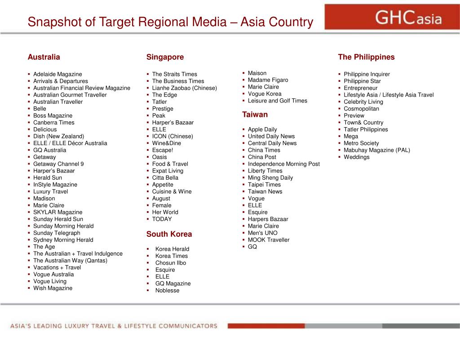Select 'Taipei Times' entry
This screenshot has height=345, width=460.
pos(264,185)
